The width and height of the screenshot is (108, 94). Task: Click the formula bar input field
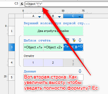(66, 4)
